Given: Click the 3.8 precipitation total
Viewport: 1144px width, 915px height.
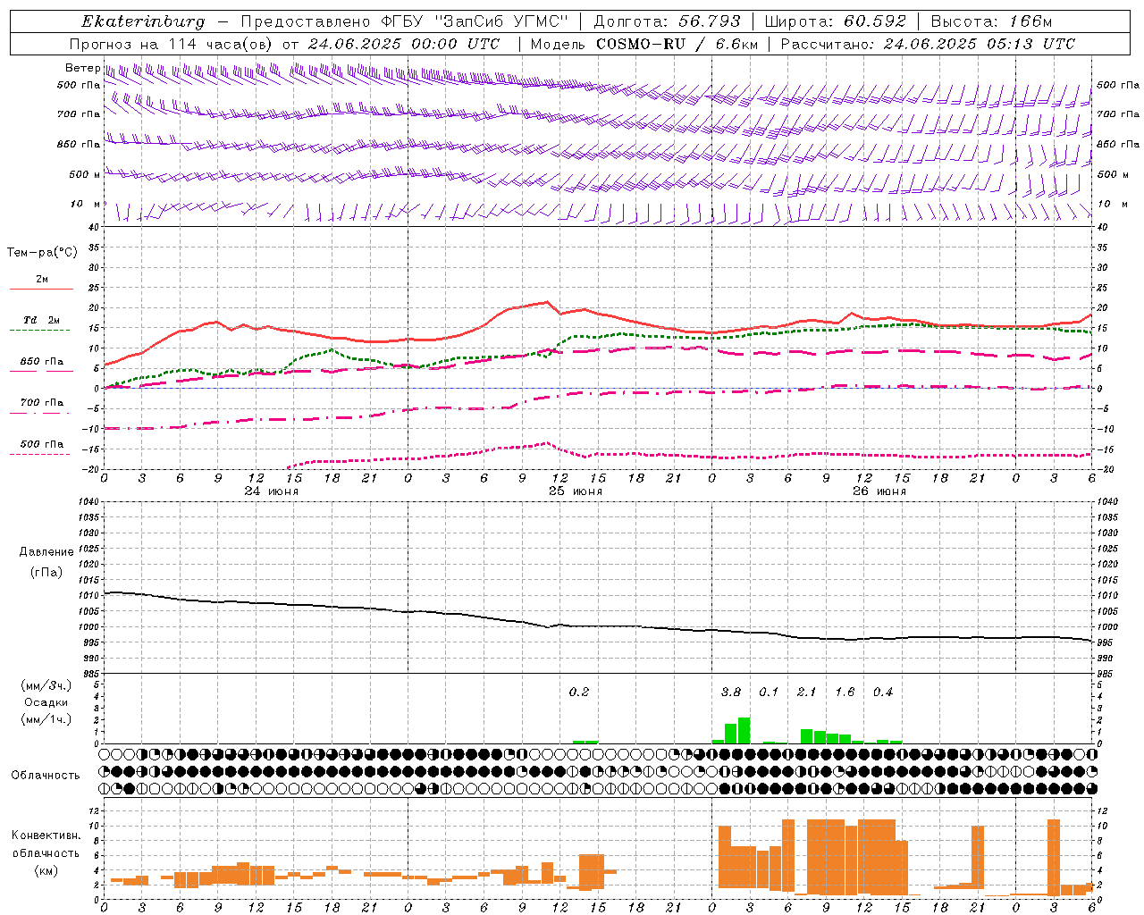Looking at the screenshot, I should (x=731, y=692).
